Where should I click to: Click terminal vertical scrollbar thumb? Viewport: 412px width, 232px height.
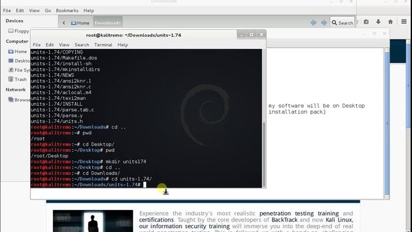(x=264, y=154)
